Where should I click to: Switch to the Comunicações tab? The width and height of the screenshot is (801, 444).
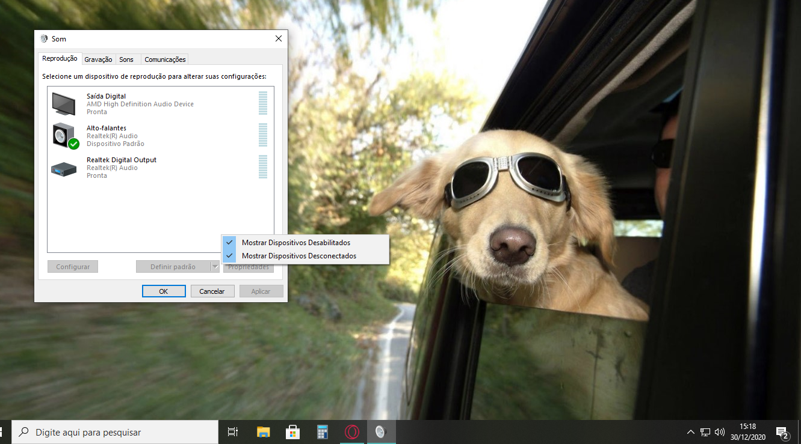point(165,59)
